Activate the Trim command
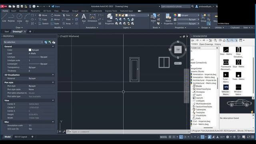Viewport: 256px width, 144px height. pyautogui.click(x=66, y=15)
